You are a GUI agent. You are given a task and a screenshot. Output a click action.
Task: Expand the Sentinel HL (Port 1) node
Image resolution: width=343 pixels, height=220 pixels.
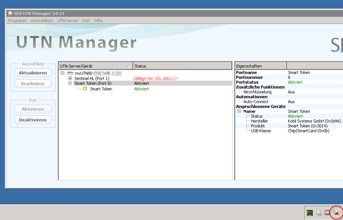(x=70, y=78)
